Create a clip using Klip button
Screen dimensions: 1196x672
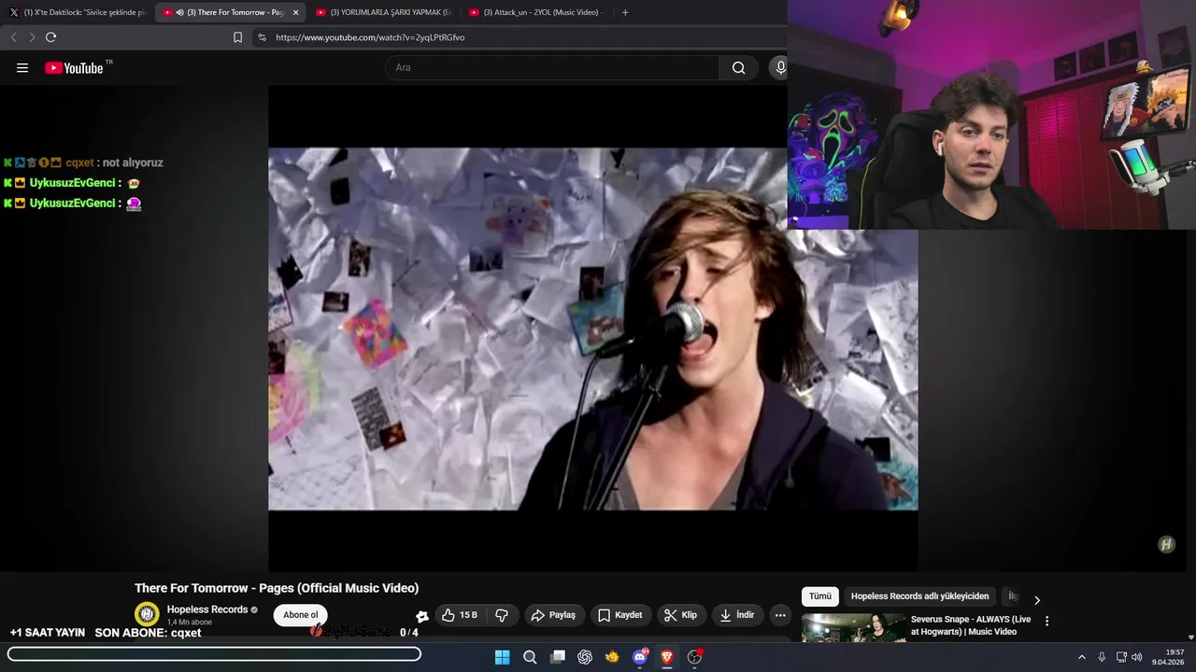(680, 615)
